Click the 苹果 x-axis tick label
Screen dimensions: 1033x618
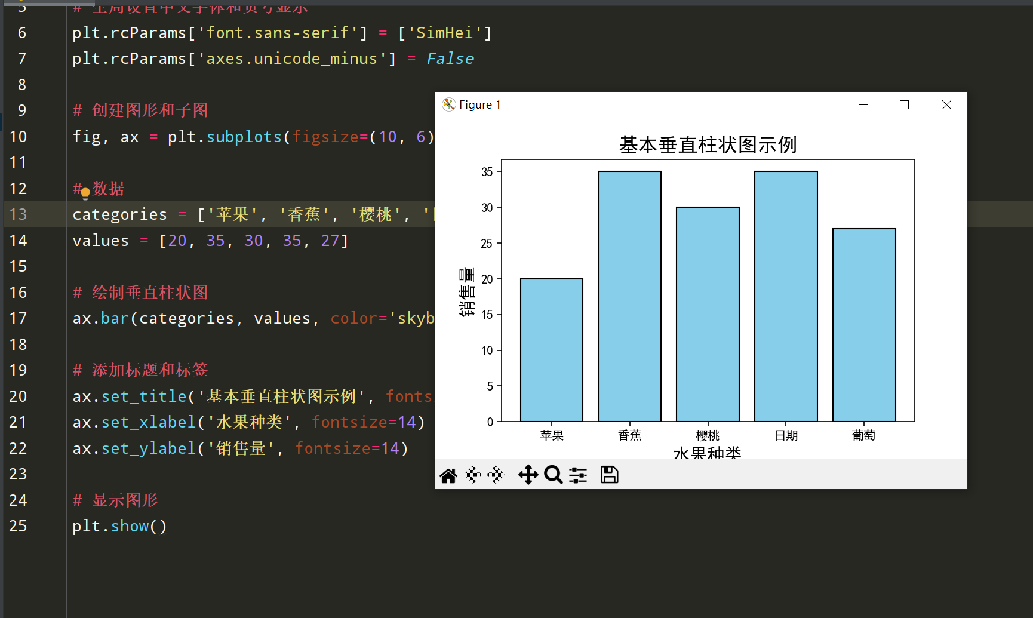[552, 436]
